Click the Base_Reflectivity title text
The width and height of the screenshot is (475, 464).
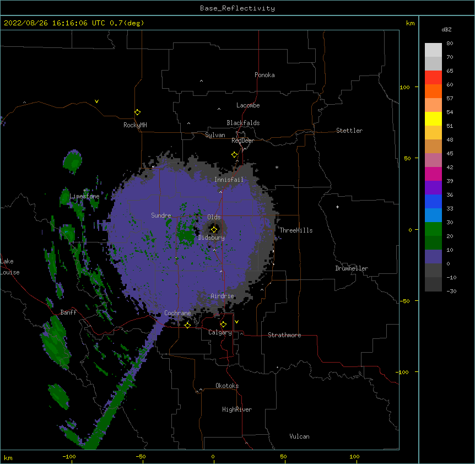click(x=237, y=8)
